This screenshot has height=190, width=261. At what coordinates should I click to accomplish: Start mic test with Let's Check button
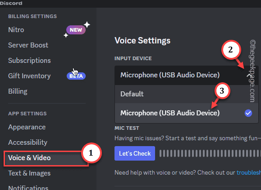pos(135,153)
